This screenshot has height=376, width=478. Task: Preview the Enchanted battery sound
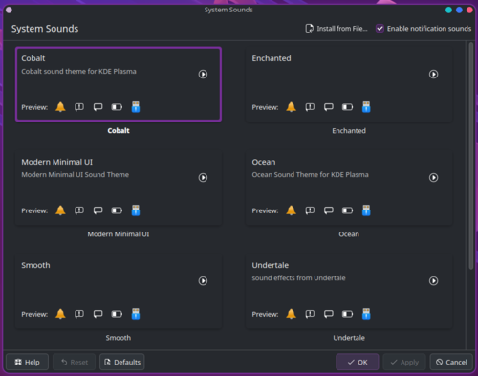click(x=347, y=107)
